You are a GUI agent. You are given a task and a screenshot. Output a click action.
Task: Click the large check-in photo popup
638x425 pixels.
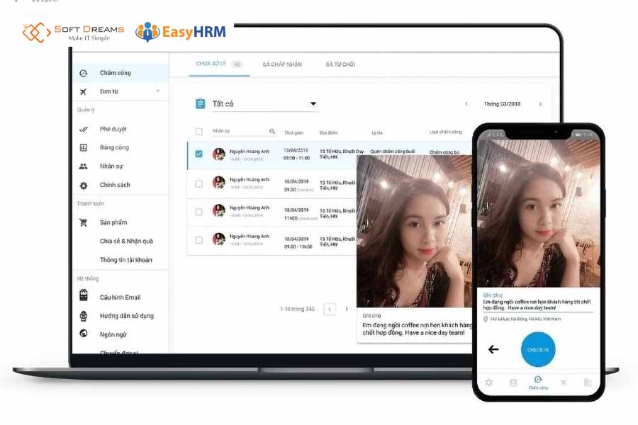414,231
